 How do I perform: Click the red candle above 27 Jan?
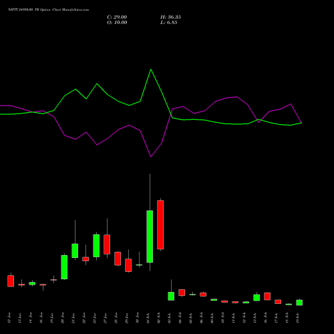pyautogui.click(x=107, y=244)
